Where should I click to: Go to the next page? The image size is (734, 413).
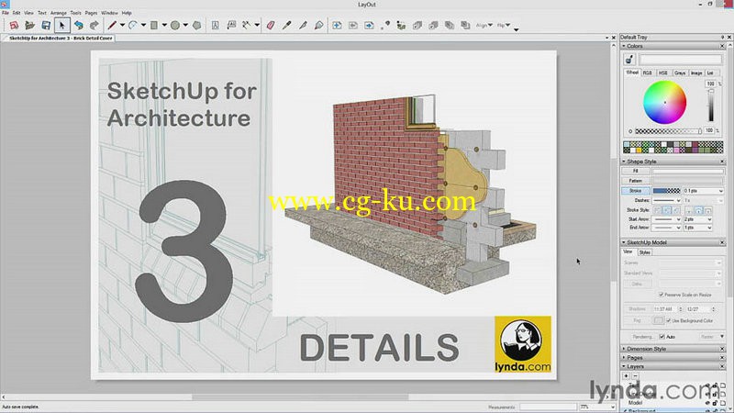pyautogui.click(x=370, y=26)
